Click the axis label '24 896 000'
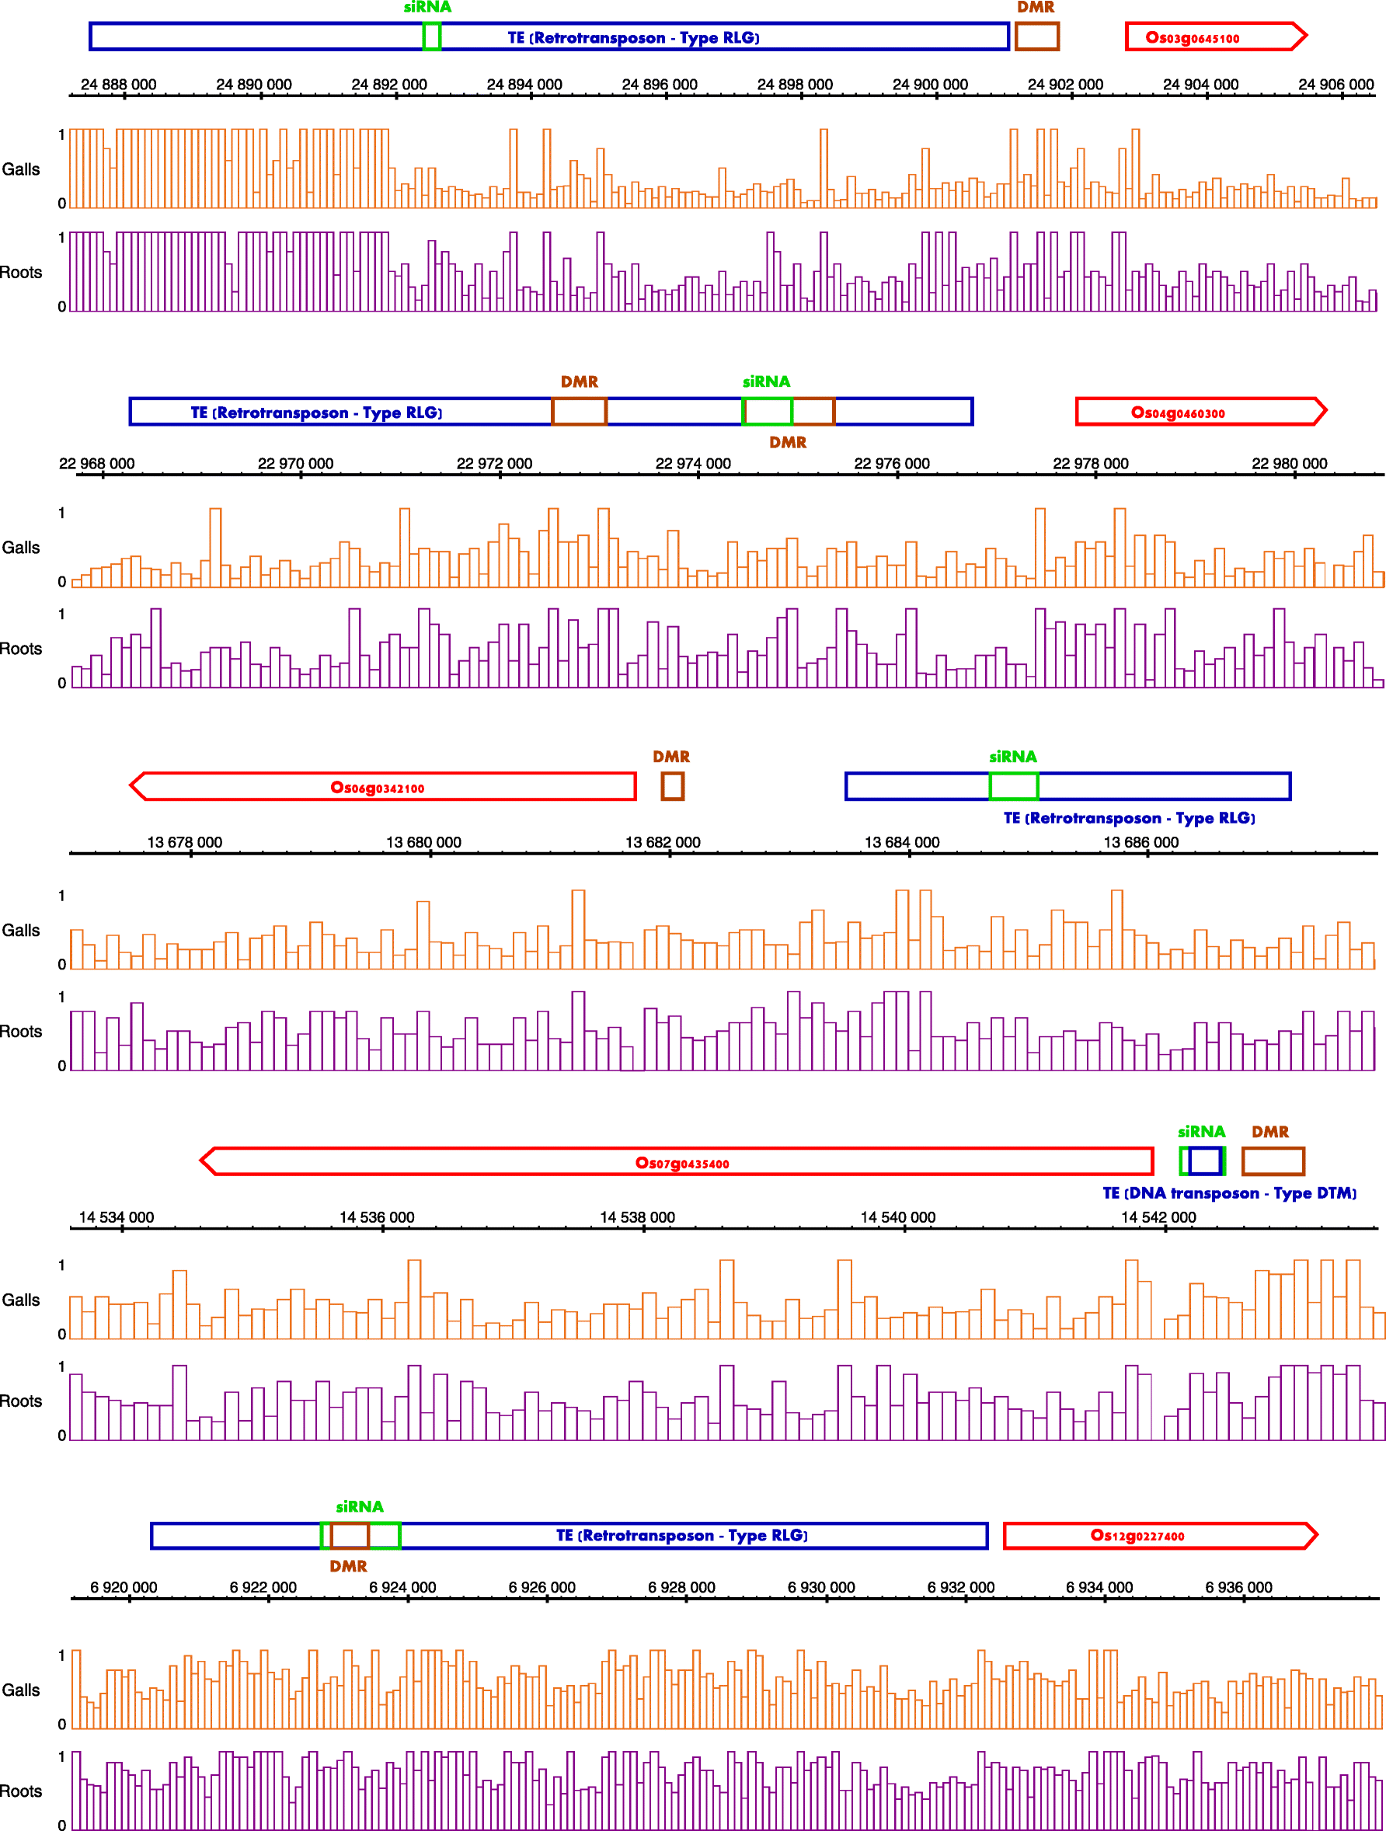Viewport: 1386px width, 1831px height. pyautogui.click(x=659, y=85)
